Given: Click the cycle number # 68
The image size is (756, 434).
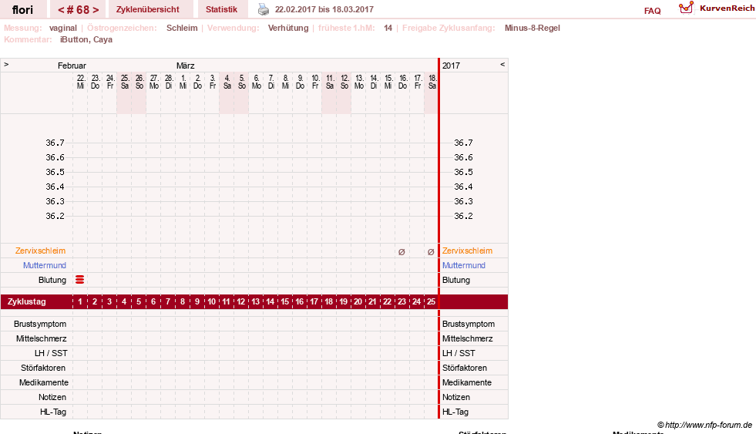Looking at the screenshot, I should pyautogui.click(x=78, y=10).
